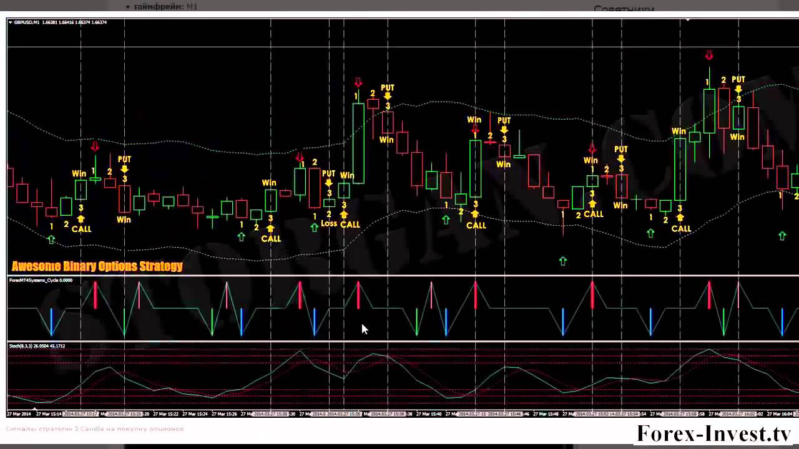Image resolution: width=799 pixels, height=449 pixels.
Task: Click the '27 Mar 15:40' time axis label
Action: (x=429, y=414)
